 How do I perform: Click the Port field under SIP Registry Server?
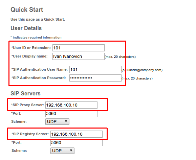(77, 143)
